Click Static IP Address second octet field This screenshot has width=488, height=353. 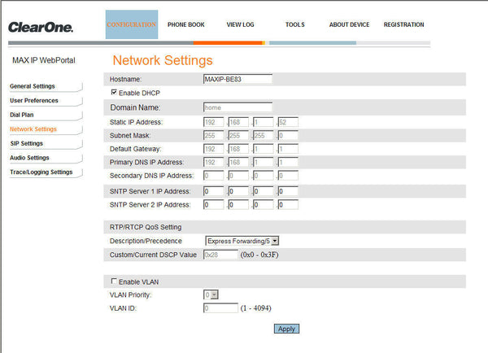click(238, 122)
